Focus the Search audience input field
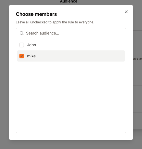142x149 pixels. (71, 33)
